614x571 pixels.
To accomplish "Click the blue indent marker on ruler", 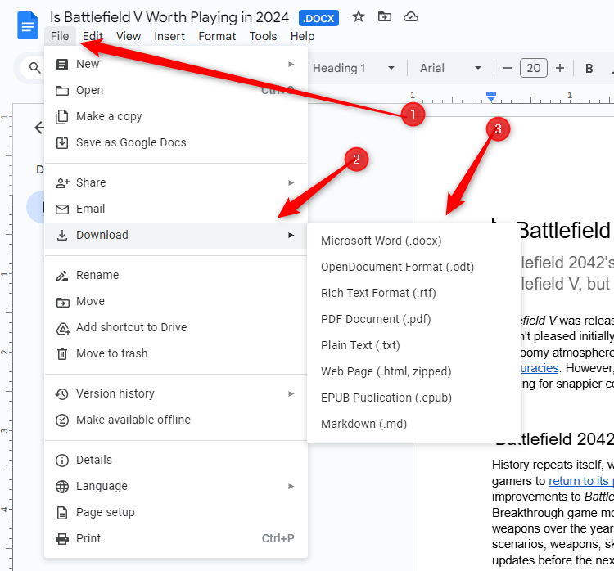I will coord(491,97).
